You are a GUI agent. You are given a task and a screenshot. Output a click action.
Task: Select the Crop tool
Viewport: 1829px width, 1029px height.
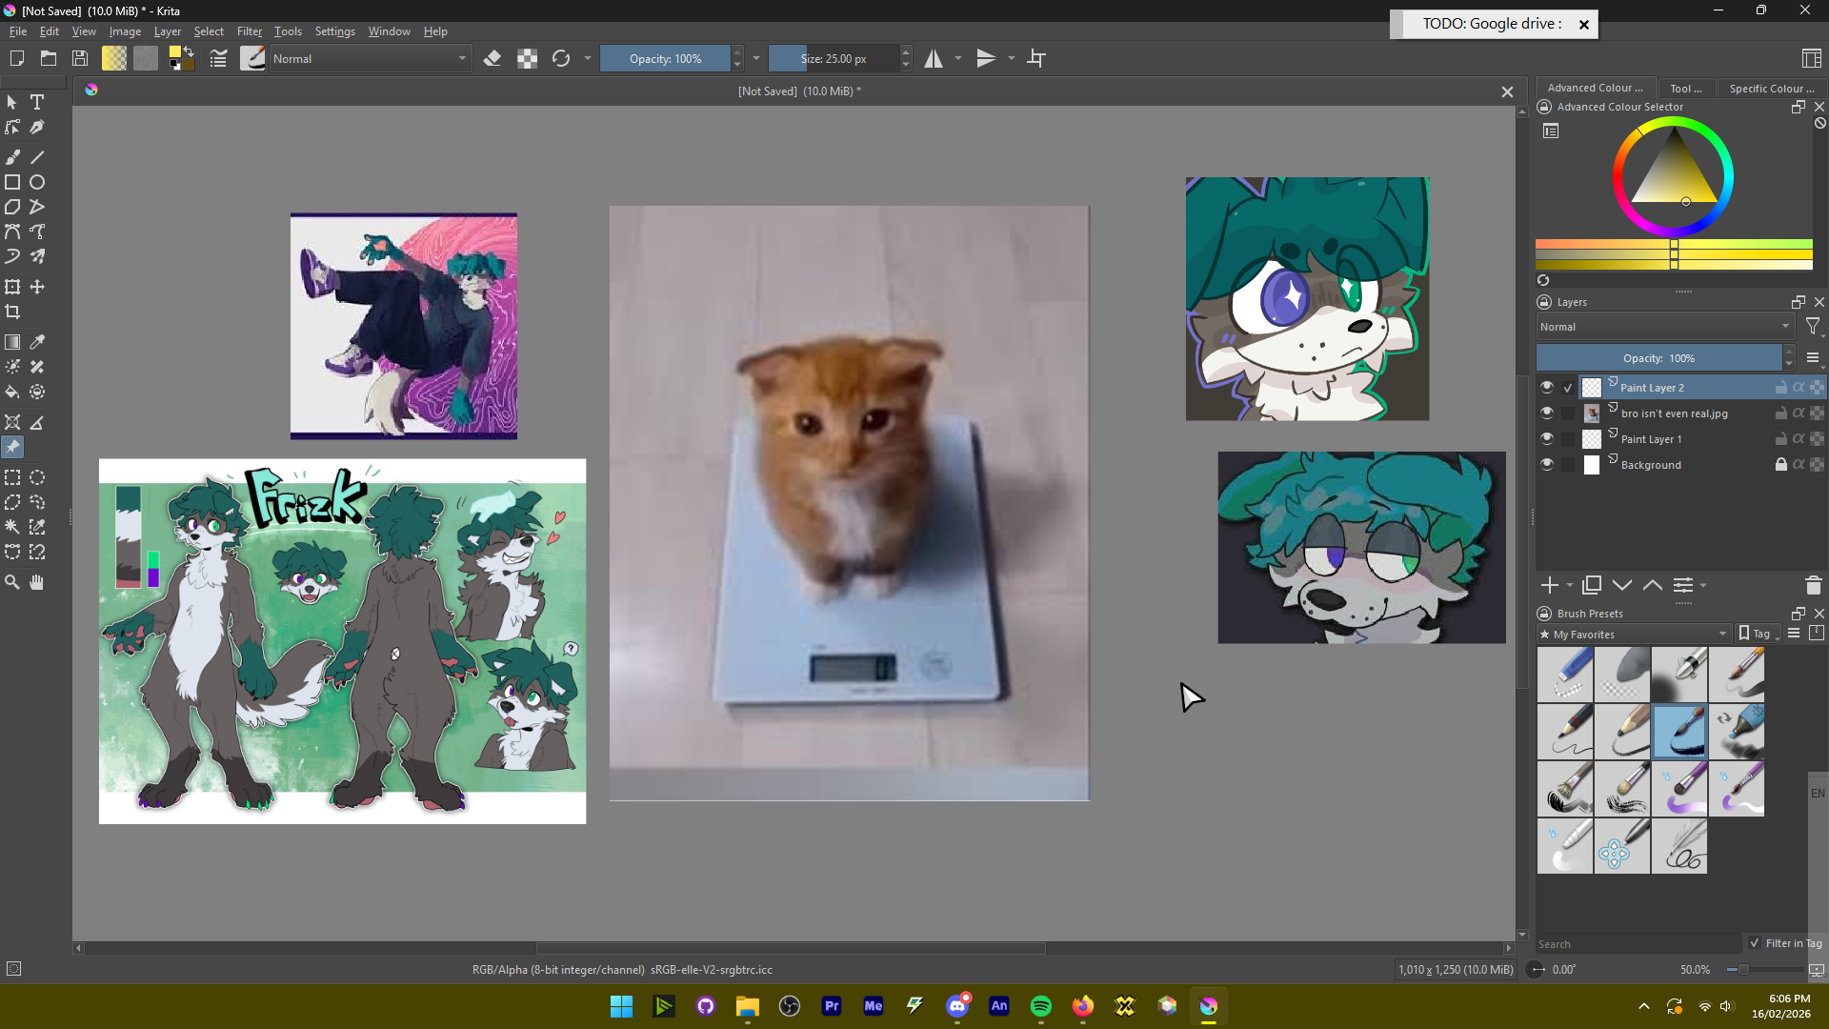12,312
